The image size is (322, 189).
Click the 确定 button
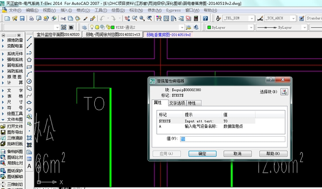click(203, 154)
